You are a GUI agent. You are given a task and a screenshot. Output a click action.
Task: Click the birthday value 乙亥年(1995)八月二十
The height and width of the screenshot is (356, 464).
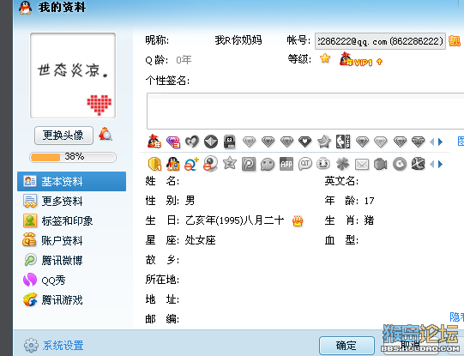[x=235, y=220]
